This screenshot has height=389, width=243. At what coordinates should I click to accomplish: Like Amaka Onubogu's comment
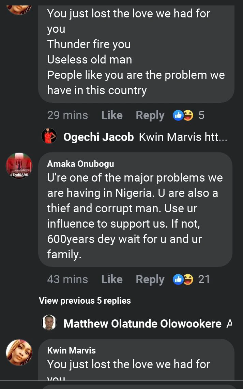pyautogui.click(x=112, y=279)
